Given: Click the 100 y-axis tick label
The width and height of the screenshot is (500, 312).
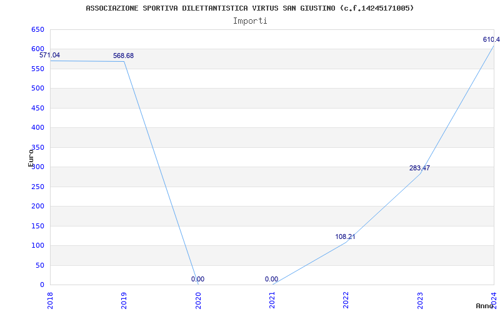Looking at the screenshot, I should click(x=37, y=245).
